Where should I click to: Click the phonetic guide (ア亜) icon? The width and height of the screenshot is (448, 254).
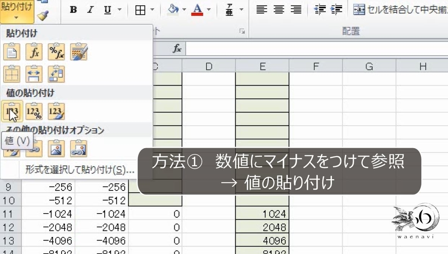click(x=230, y=10)
